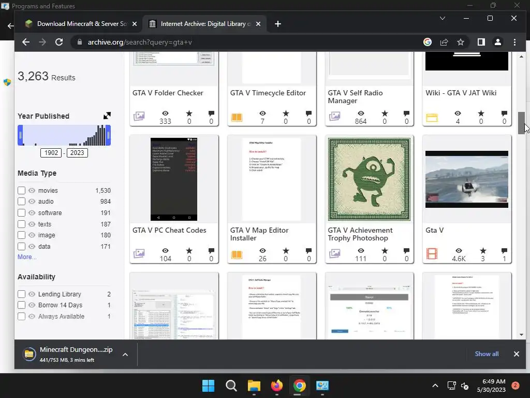Open Chrome side panel icon
This screenshot has height=398, width=530.
[x=481, y=42]
